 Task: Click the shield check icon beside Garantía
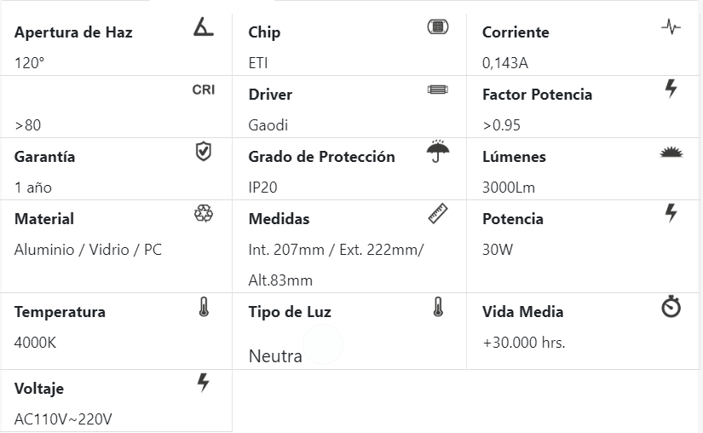pyautogui.click(x=203, y=152)
